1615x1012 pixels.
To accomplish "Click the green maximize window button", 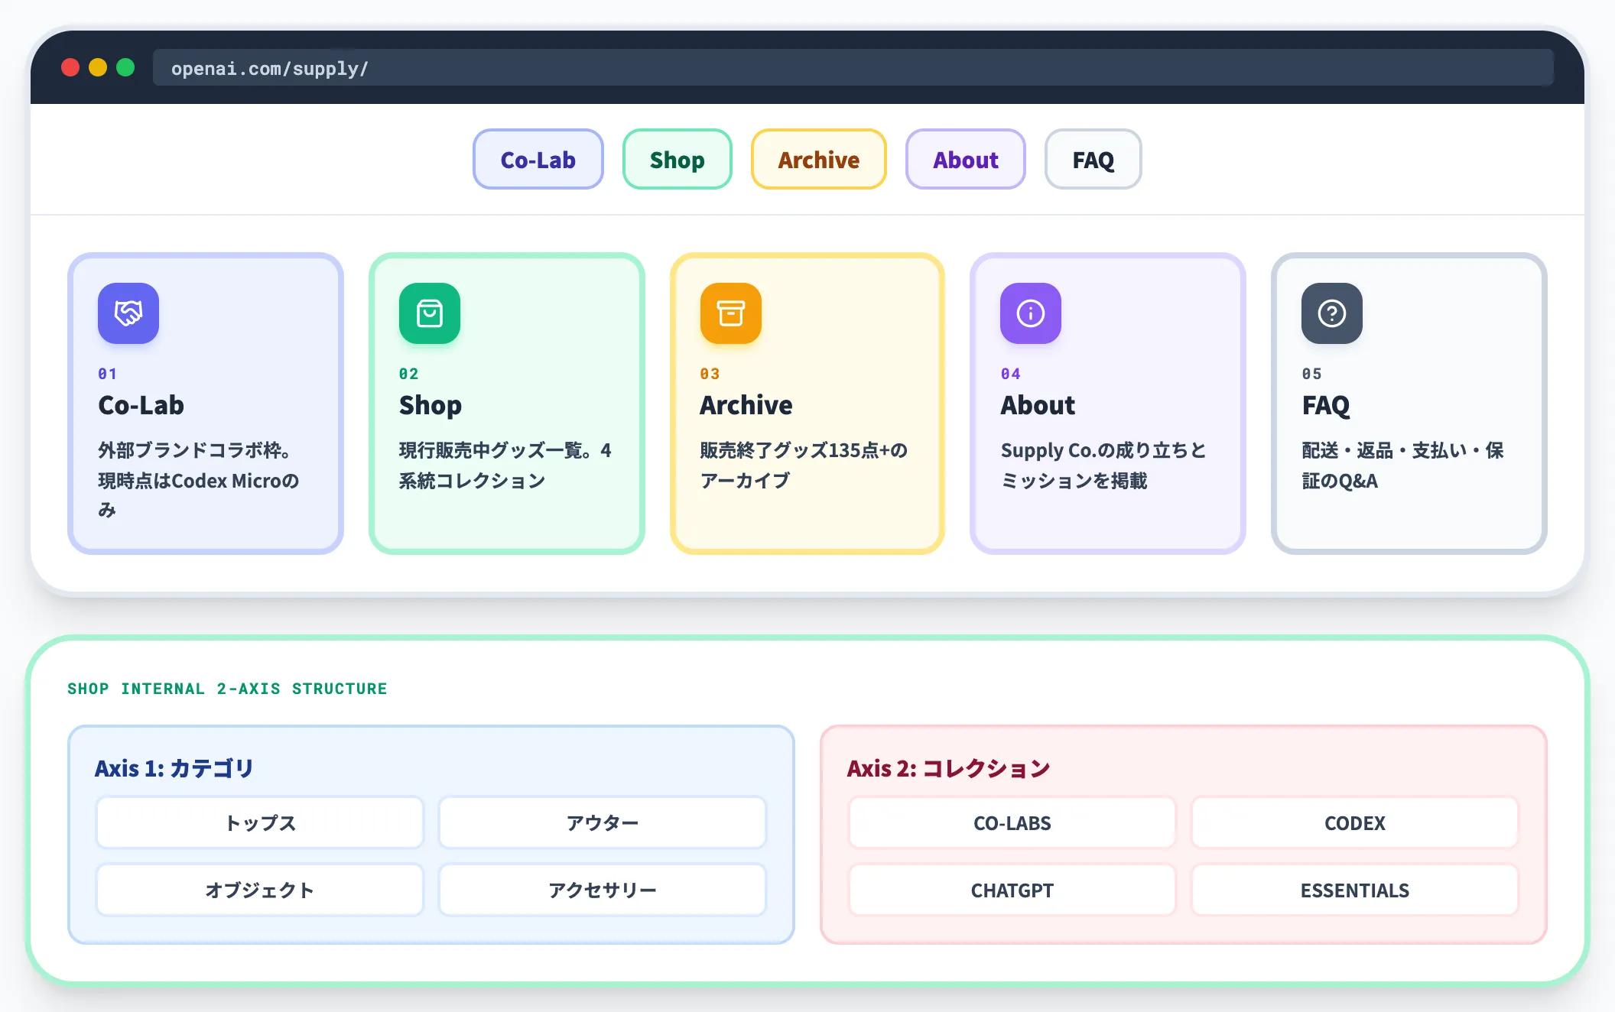I will coord(125,67).
